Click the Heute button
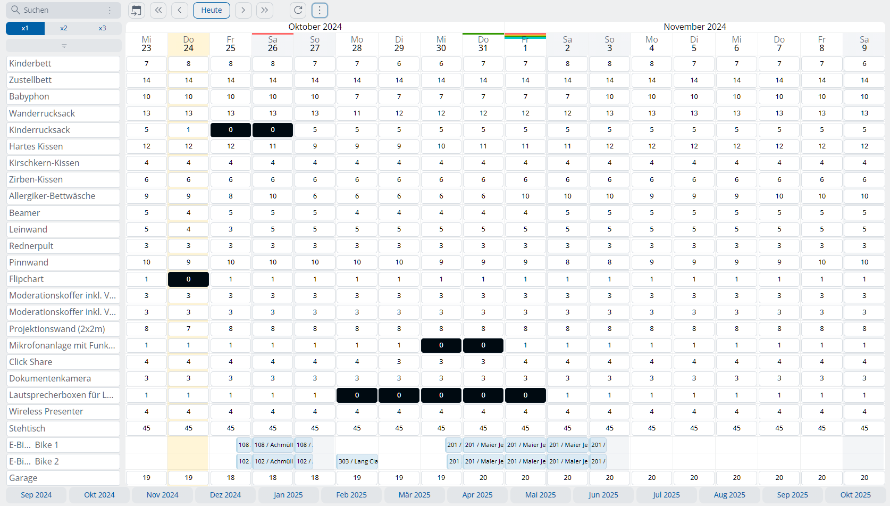Viewport: 890px width, 506px height. [212, 10]
